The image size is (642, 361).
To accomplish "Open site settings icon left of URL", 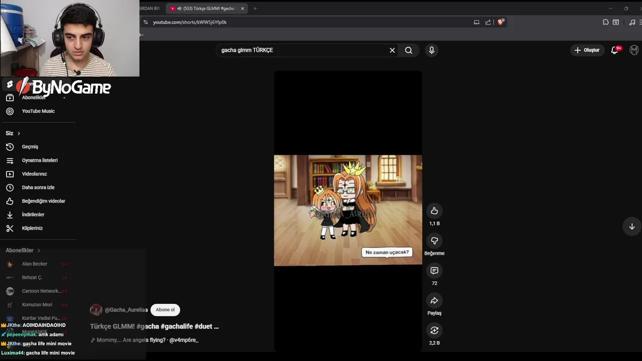I will (145, 22).
